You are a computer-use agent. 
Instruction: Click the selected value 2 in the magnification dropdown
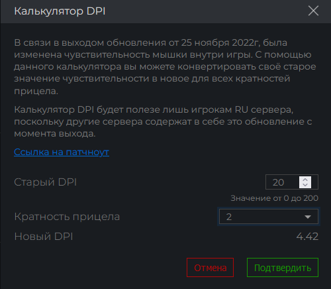(229, 217)
